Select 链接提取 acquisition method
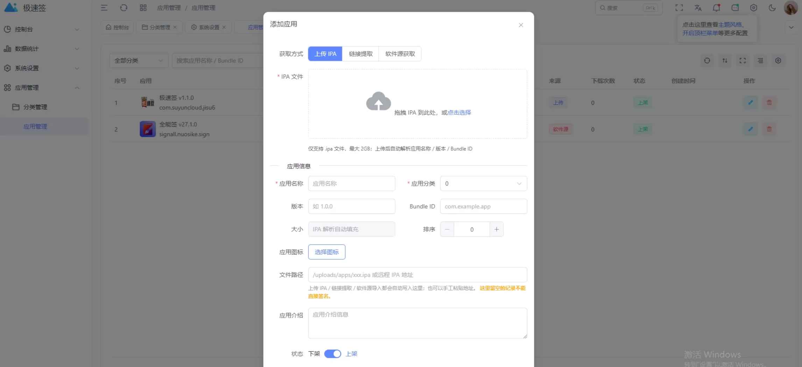 360,54
